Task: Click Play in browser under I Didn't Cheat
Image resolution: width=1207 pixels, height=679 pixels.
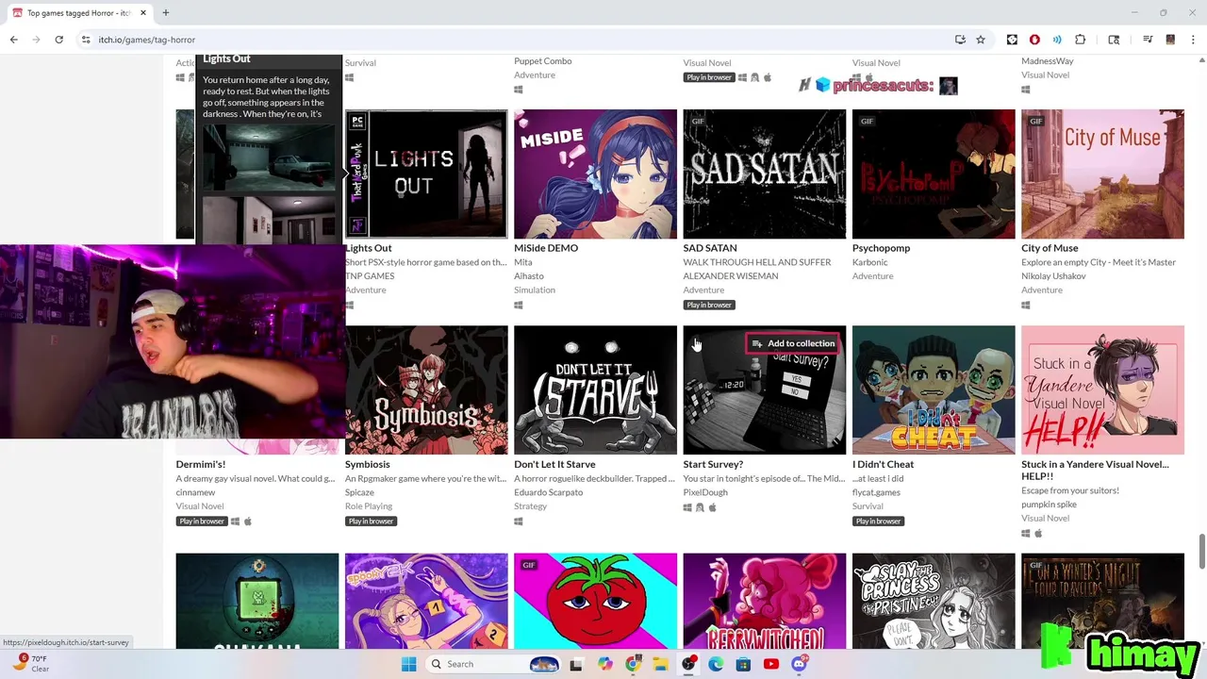Action: pos(878,521)
